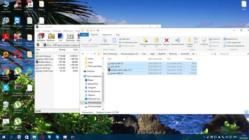Switch to the Вид ribbon tab
249x140 pixels.
point(117,35)
